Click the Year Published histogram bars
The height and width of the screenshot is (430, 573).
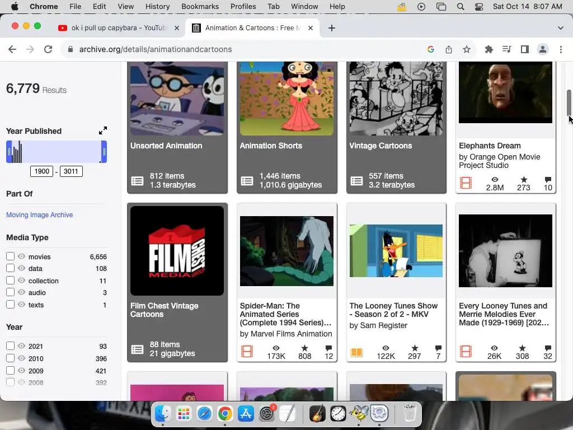(17, 153)
